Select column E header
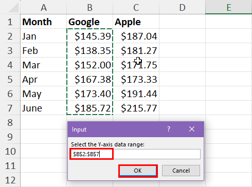Viewport: 252px width, 187px height. (x=229, y=7)
